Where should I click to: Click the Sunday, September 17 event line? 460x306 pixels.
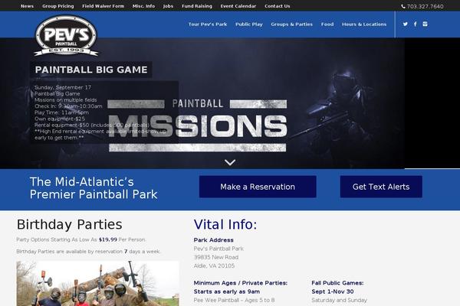63,87
